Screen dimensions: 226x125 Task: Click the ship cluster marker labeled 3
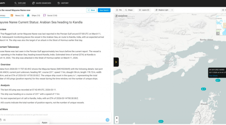(x=203, y=89)
